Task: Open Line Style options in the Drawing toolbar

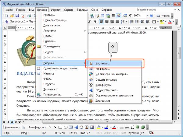Action: coord(122,127)
